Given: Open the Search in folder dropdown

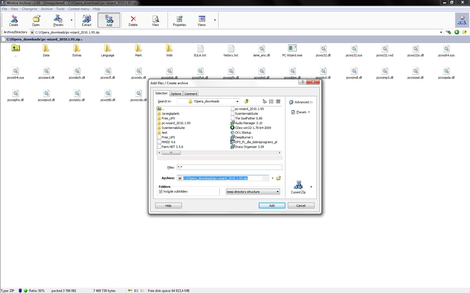Looking at the screenshot, I should tap(237, 101).
